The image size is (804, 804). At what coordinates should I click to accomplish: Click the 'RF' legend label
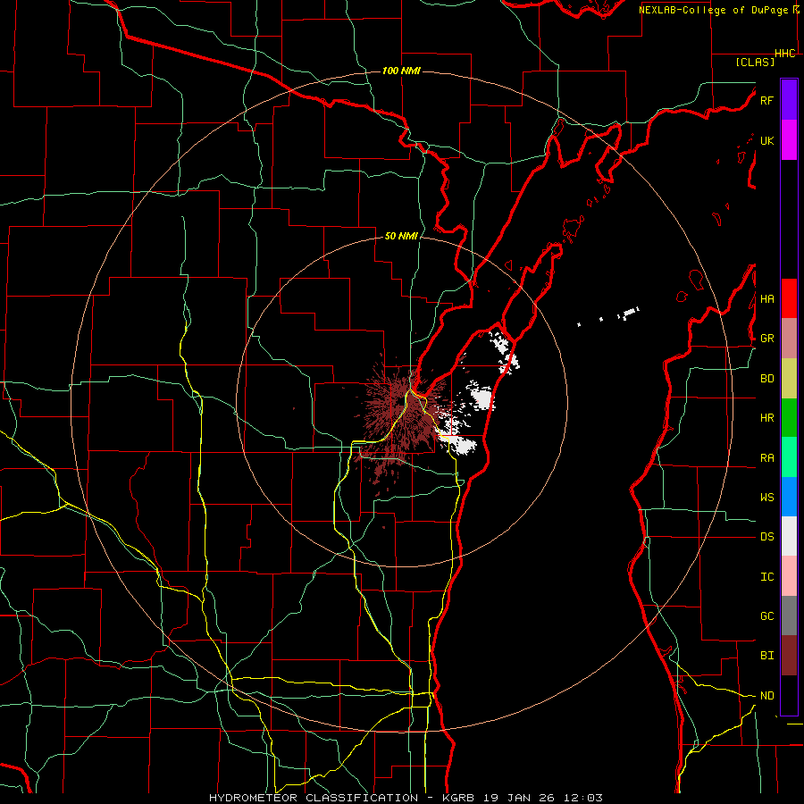tap(766, 100)
